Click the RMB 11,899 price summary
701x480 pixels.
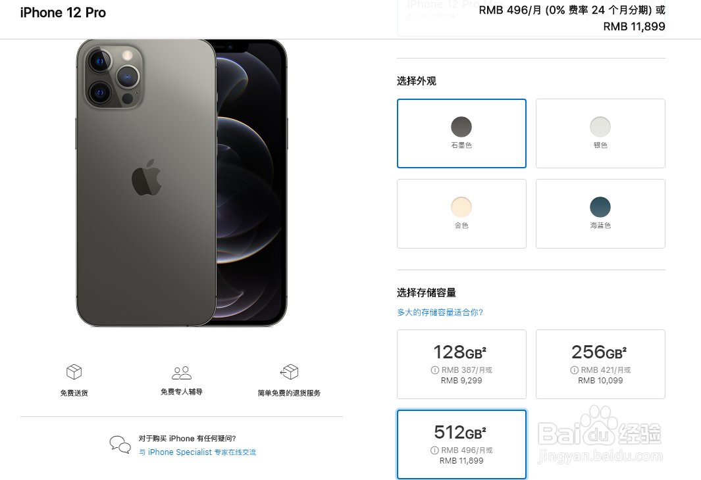pos(634,27)
